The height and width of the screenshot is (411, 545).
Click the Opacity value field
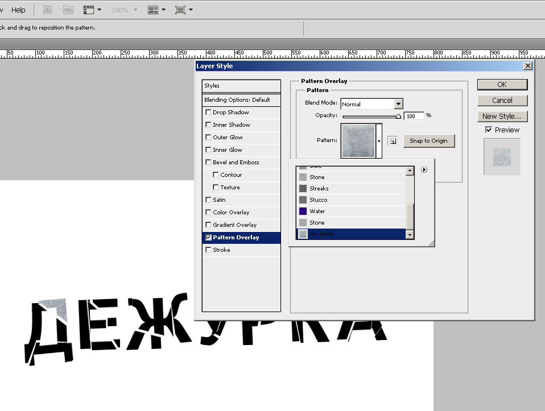(414, 116)
